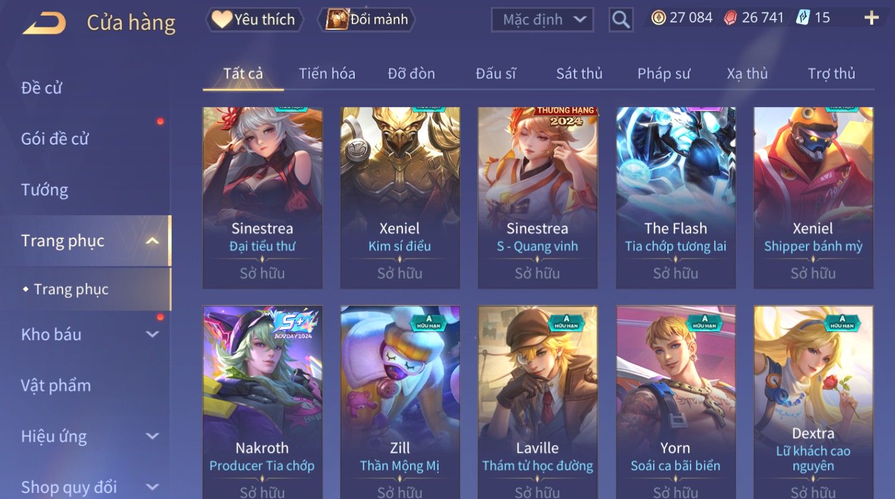Open Tướng in the sidebar
Image resolution: width=895 pixels, height=499 pixels.
[45, 190]
